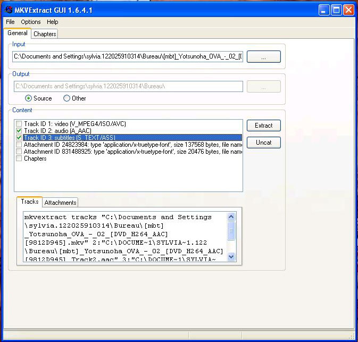The width and height of the screenshot is (358, 342).
Task: Select the Other output radio button
Action: pyautogui.click(x=66, y=98)
